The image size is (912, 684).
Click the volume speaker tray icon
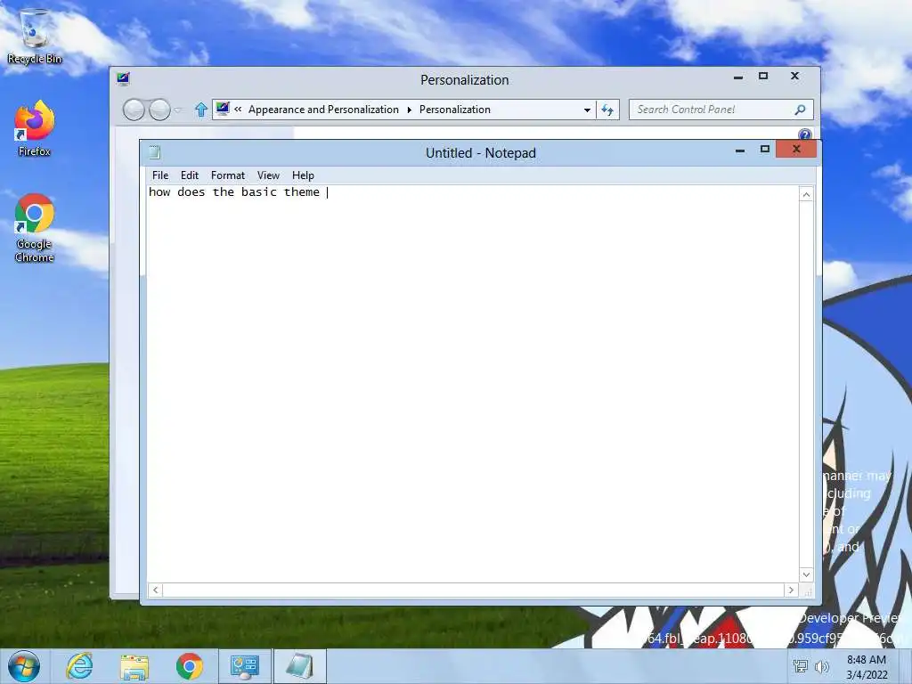click(822, 666)
